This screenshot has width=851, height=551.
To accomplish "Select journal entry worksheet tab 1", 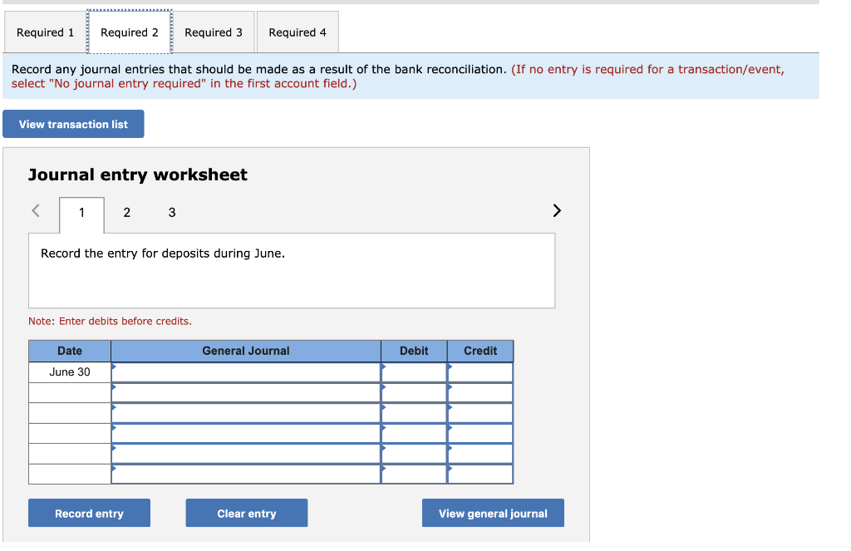I will coord(81,213).
